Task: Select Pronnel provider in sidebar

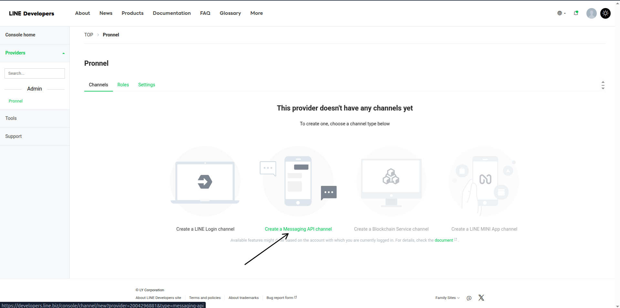Action: click(x=15, y=101)
